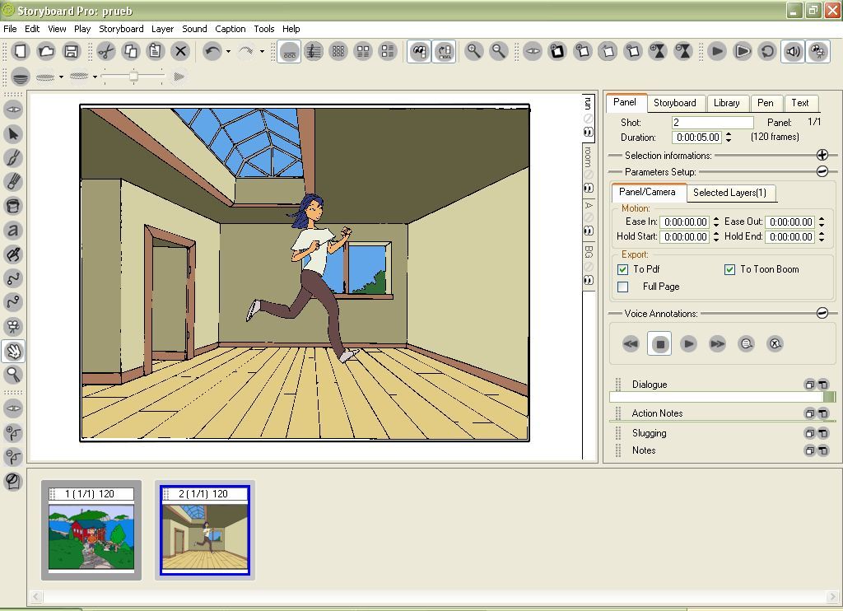Select the Brush tool in left toolbar
Screen dimensions: 843x611
[x=13, y=157]
